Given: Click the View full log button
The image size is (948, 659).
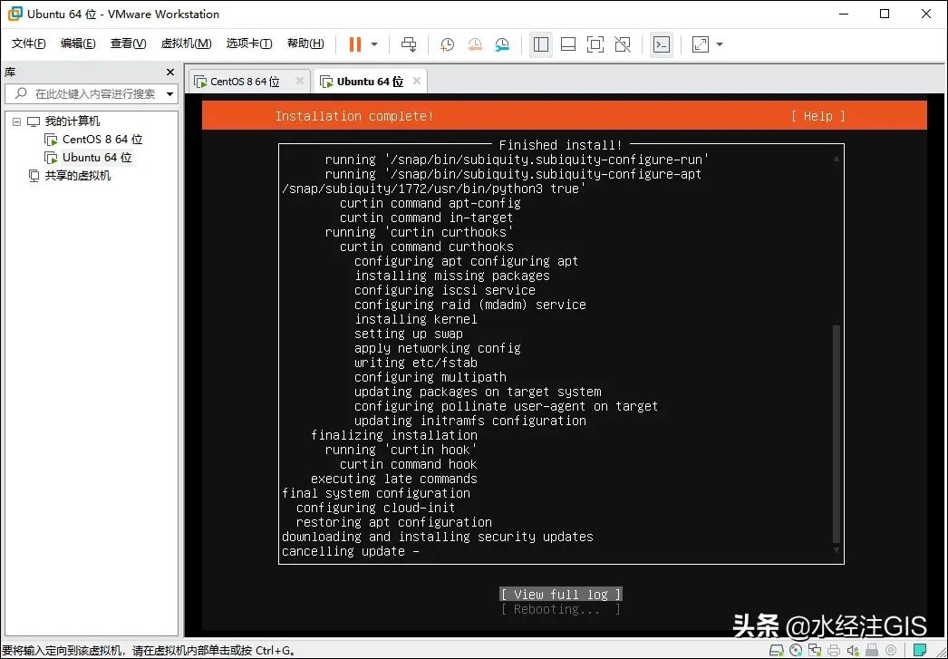Looking at the screenshot, I should (x=560, y=594).
